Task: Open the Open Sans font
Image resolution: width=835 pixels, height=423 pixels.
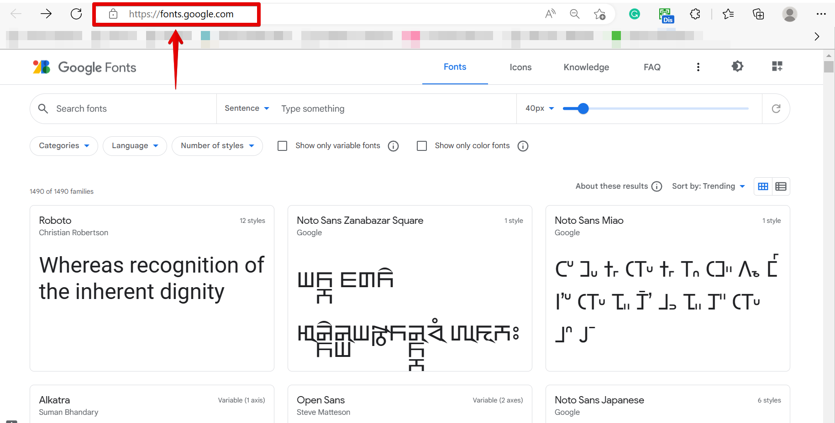Action: point(320,400)
